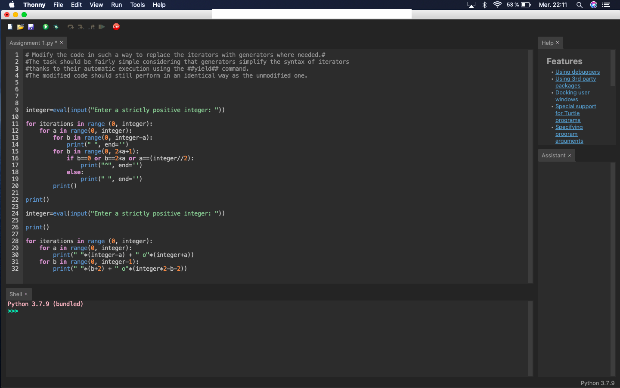
Task: Start the debugger with the bug icon
Action: point(56,27)
